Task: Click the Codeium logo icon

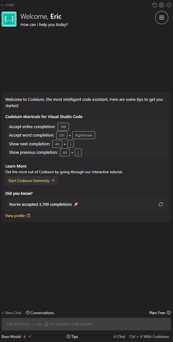Action: (x=9, y=19)
